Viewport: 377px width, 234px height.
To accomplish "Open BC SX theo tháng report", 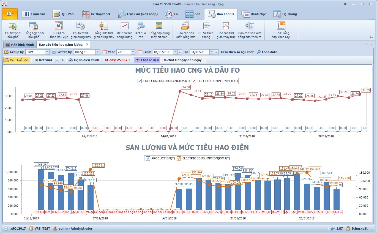I will point(206,30).
